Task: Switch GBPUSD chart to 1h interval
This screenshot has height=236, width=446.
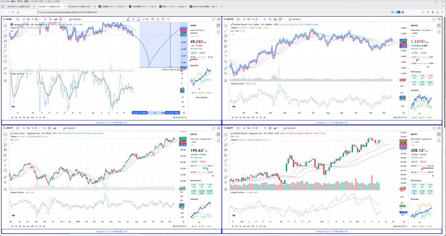Action: [x=253, y=19]
